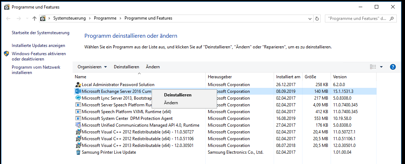
Task: Open Windows-Features aktivieren oder deaktivieren
Action: [x=39, y=56]
